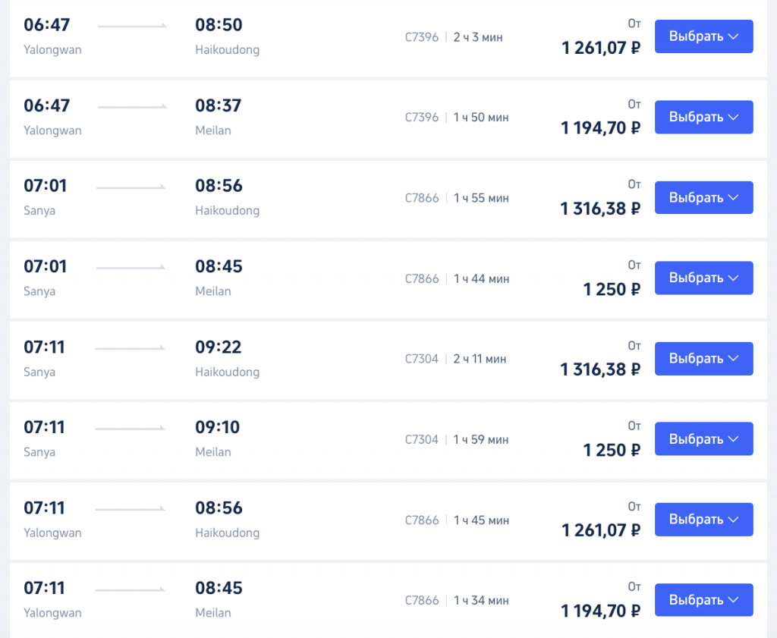Open Выбрать for 07:11 Yalongwan to Haikoudong
Image resolution: width=777 pixels, height=638 pixels.
(x=703, y=520)
